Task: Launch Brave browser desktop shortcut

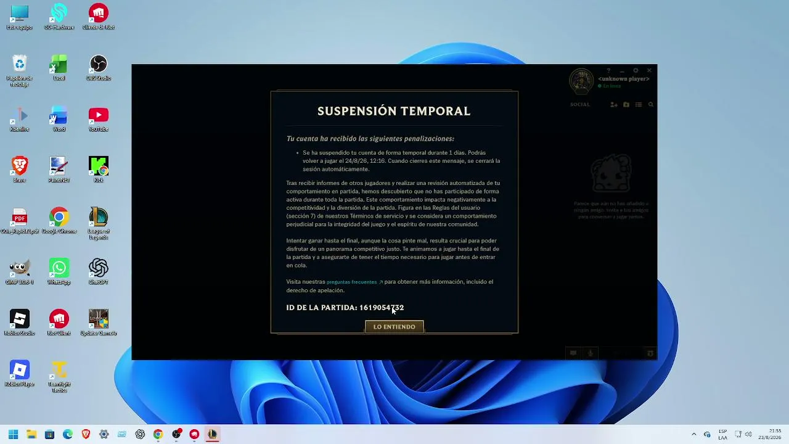Action: coord(20,170)
